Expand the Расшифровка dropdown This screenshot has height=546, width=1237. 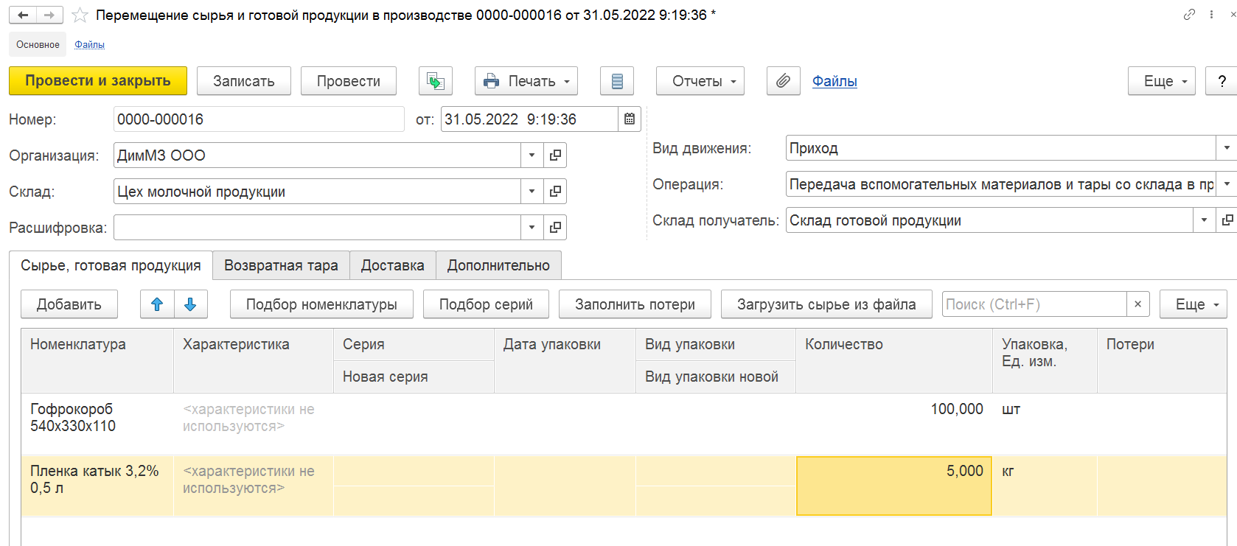coord(532,228)
